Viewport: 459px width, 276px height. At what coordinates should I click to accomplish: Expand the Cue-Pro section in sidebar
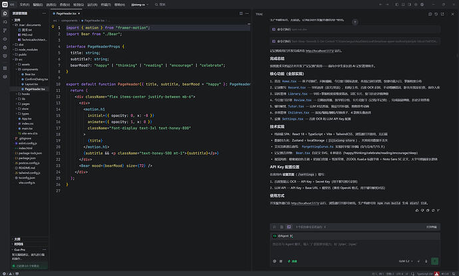point(19,249)
